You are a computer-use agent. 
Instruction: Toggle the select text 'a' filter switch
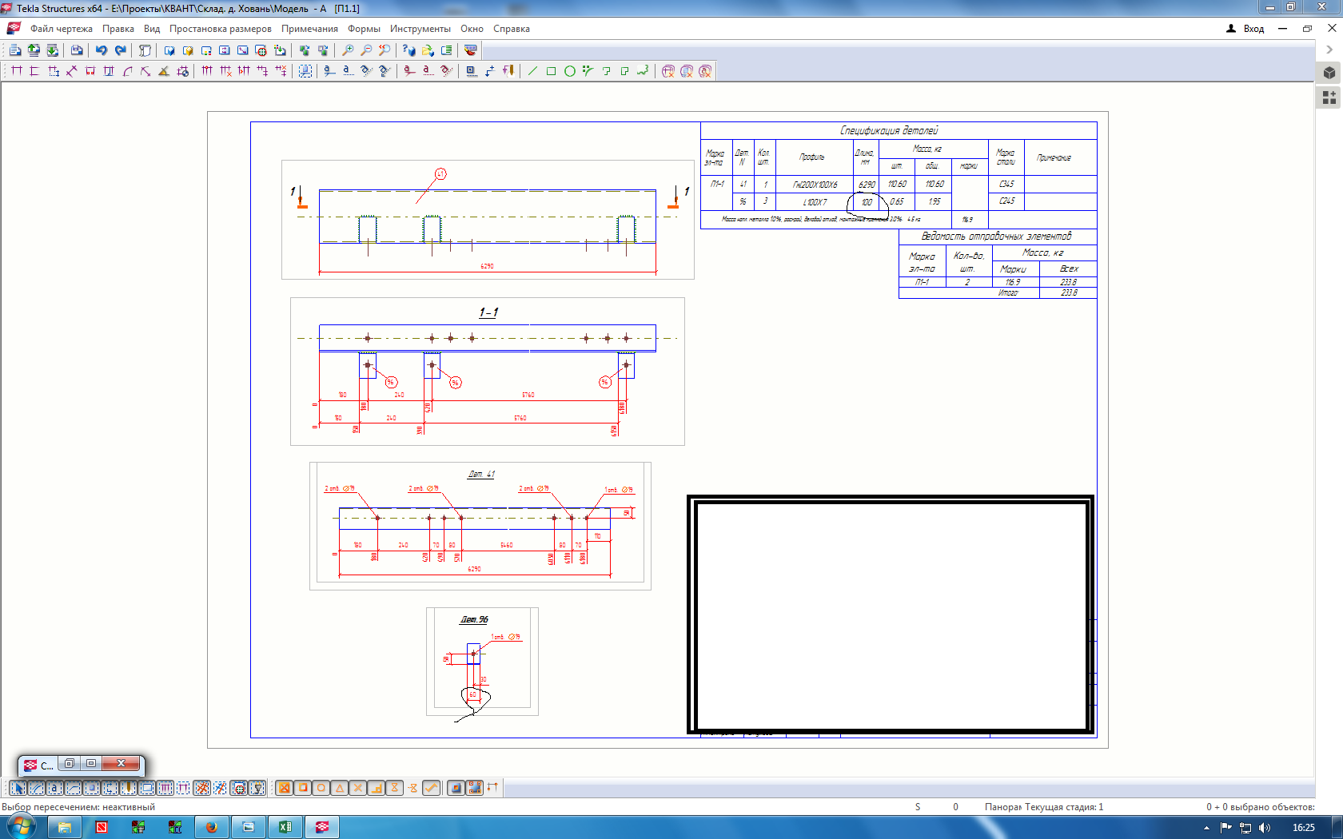54,788
